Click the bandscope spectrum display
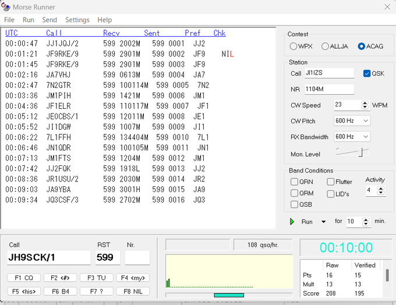Viewport: 396px width, 305px height. point(229,271)
